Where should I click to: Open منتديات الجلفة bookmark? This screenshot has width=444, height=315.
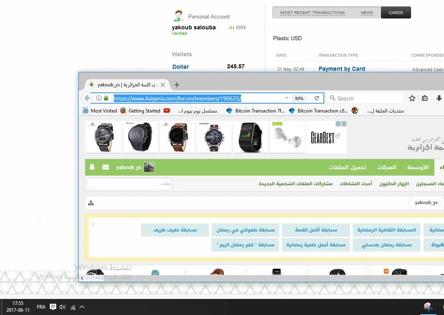click(378, 111)
